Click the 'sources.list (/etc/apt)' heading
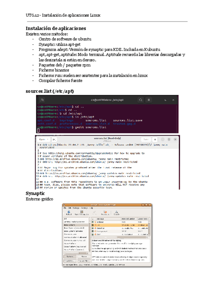Screen dimensions: 215x304 click(50, 91)
